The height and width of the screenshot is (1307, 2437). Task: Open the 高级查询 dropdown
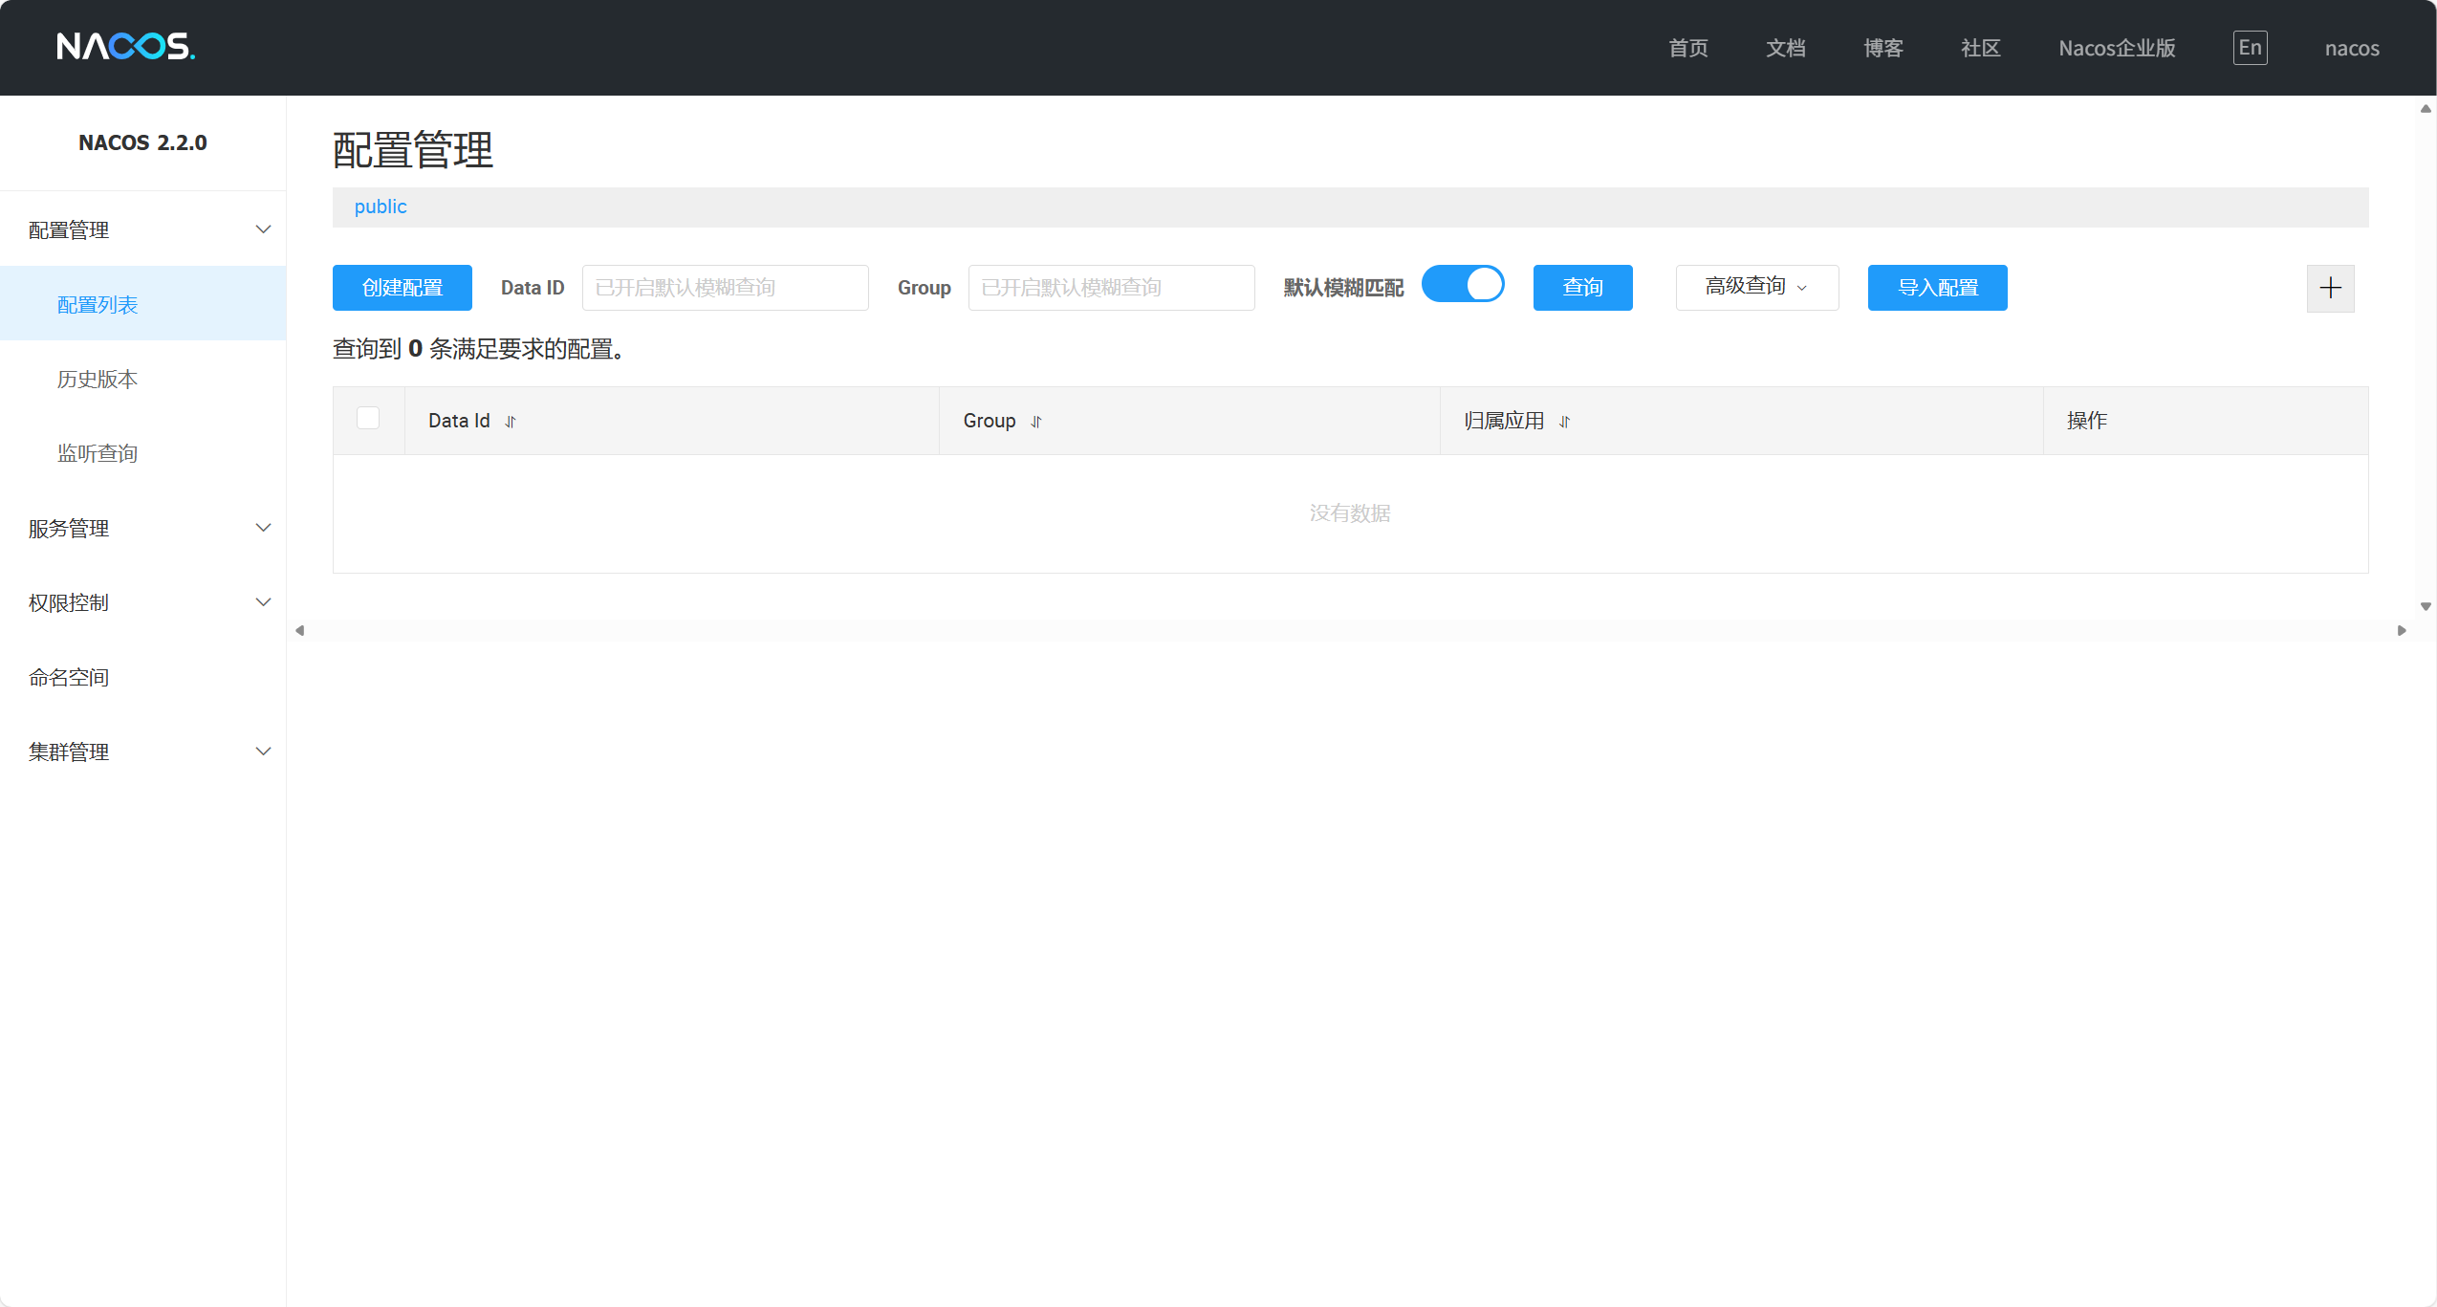click(x=1756, y=287)
